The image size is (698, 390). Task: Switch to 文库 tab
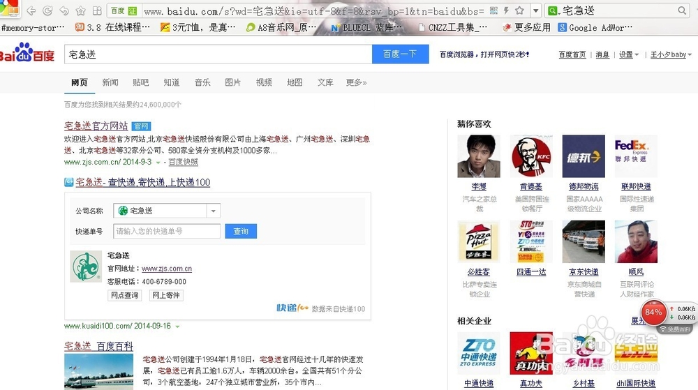(325, 82)
